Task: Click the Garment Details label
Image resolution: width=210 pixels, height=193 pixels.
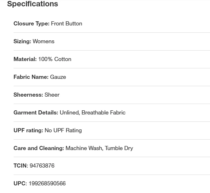Action: [x=36, y=113]
